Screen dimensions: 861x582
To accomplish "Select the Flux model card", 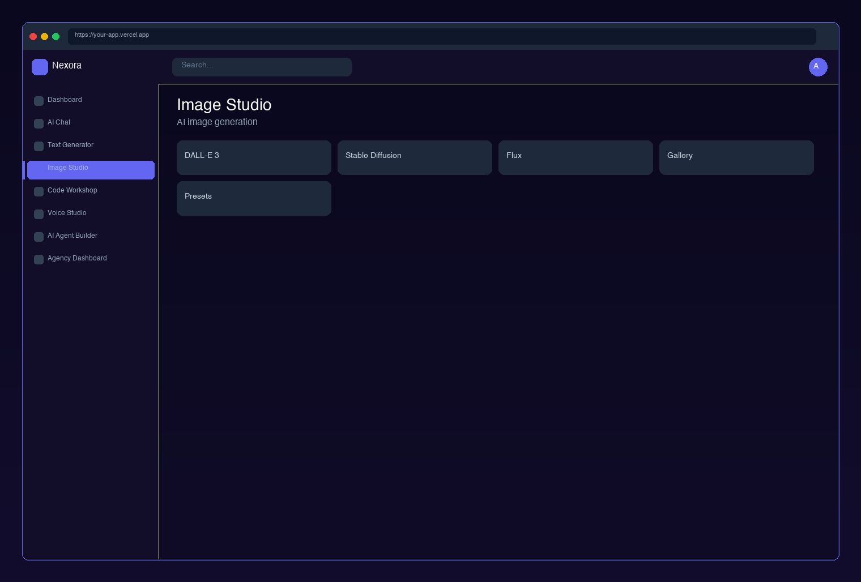I will (x=576, y=157).
